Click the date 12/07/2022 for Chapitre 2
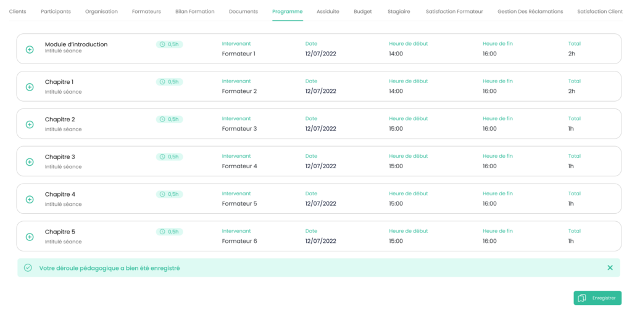 (x=320, y=129)
